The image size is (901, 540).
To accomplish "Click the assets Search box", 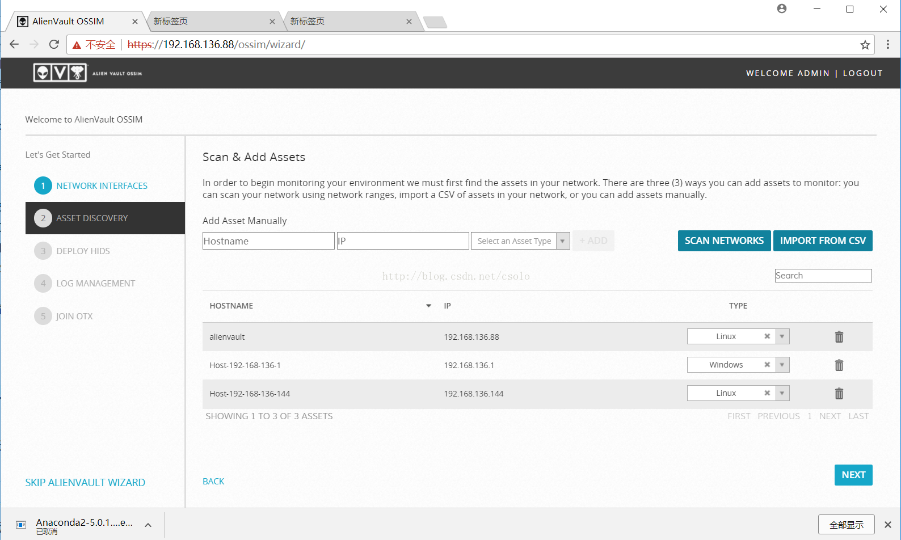I will coord(823,276).
